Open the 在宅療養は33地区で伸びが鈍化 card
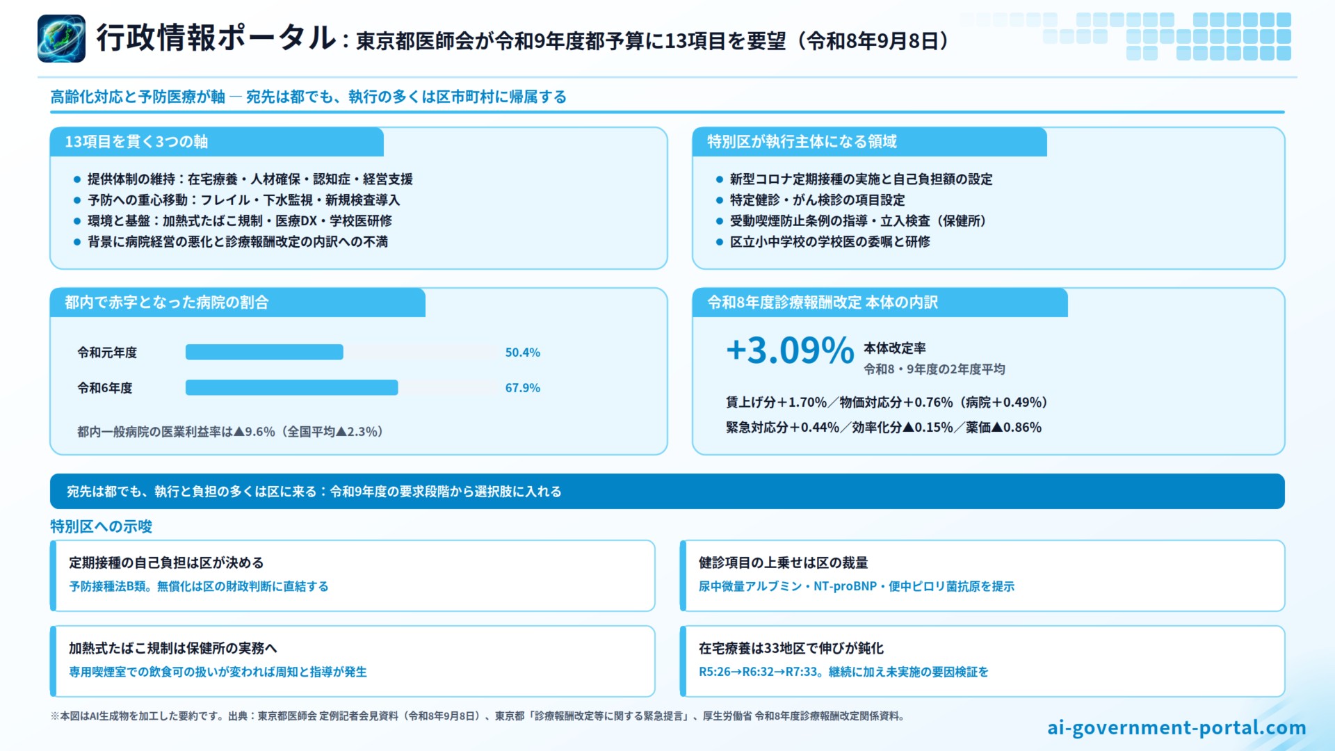The width and height of the screenshot is (1335, 751). [982, 661]
